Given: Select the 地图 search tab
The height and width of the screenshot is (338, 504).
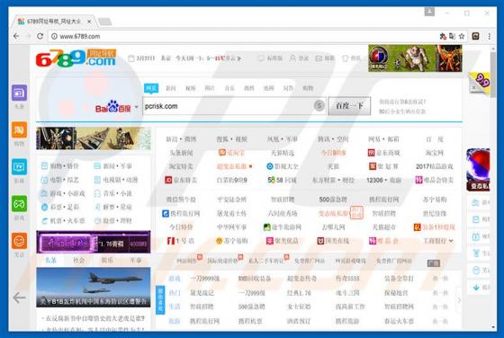Looking at the screenshot, I should coord(268,88).
